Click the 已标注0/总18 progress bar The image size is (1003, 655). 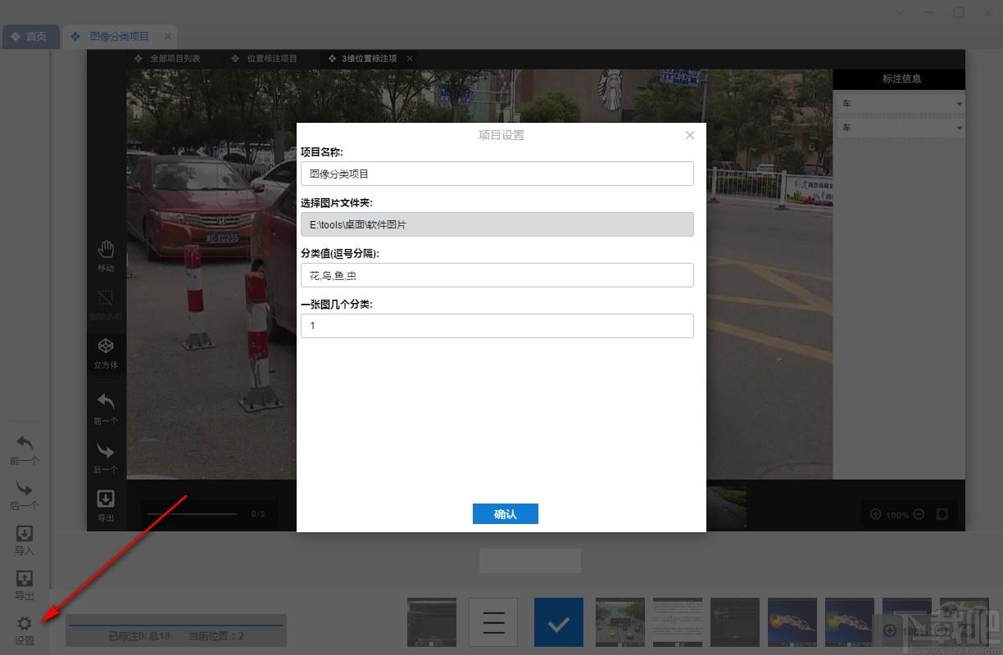click(176, 625)
